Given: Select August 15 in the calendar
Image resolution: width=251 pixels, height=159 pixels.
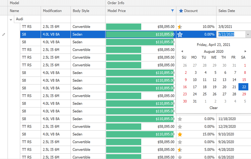Looking at the screenshot, I should pyautogui.click(x=243, y=79).
